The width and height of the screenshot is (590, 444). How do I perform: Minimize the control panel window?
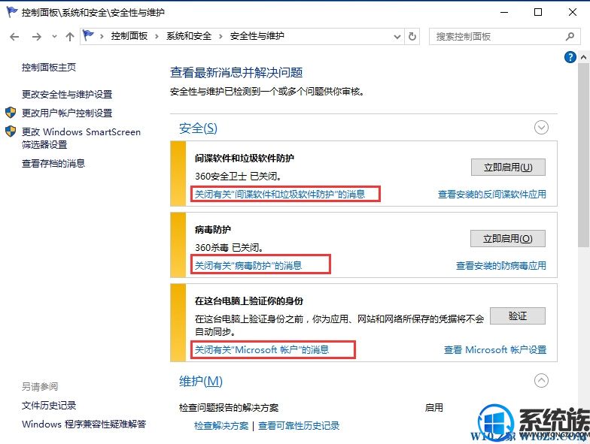(x=504, y=12)
